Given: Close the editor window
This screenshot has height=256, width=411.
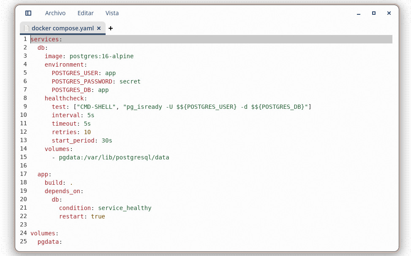Looking at the screenshot, I should tap(389, 13).
